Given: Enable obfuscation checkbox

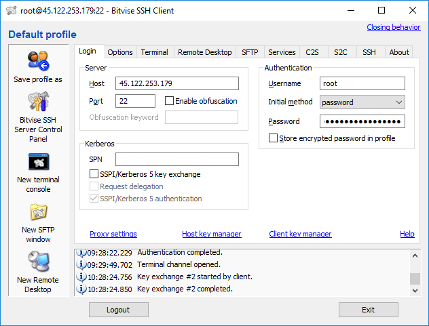Looking at the screenshot, I should coord(170,101).
